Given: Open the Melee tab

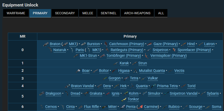Looking at the screenshot, I should click(x=88, y=13).
